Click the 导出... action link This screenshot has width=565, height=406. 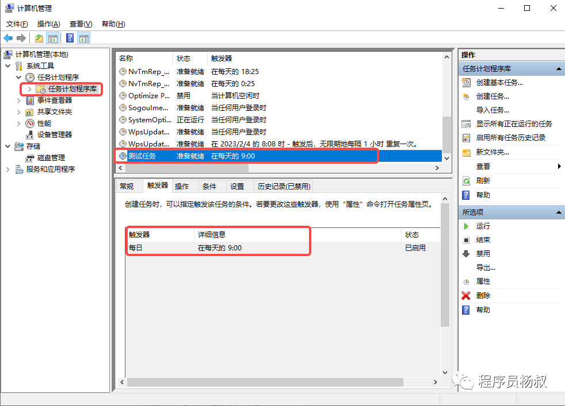[486, 268]
